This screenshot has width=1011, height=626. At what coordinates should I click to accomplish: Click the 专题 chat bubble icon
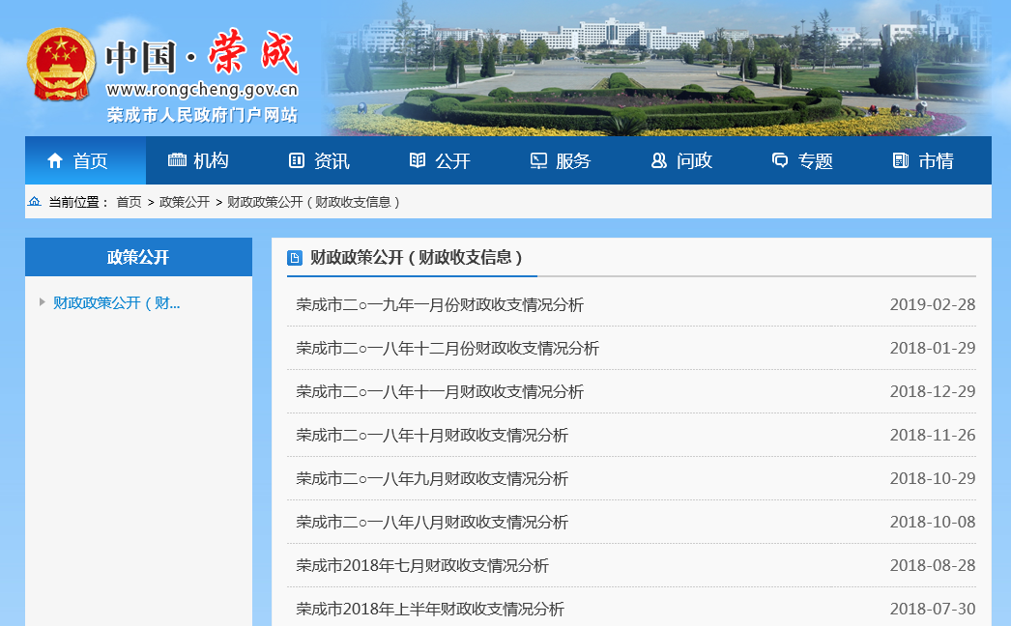click(780, 161)
